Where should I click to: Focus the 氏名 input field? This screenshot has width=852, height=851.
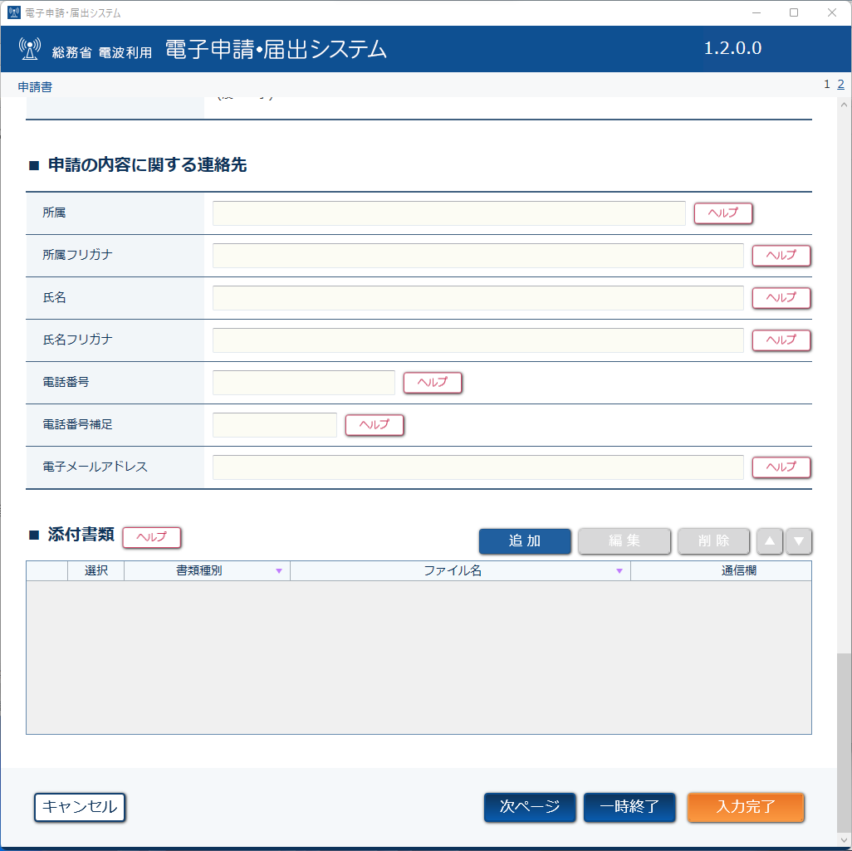click(x=478, y=298)
